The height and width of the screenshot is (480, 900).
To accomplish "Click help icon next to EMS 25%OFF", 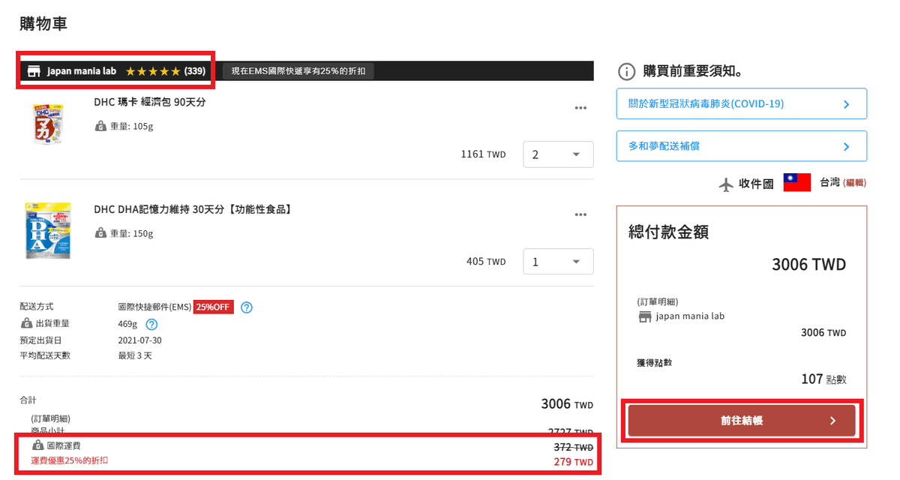I will point(247,307).
